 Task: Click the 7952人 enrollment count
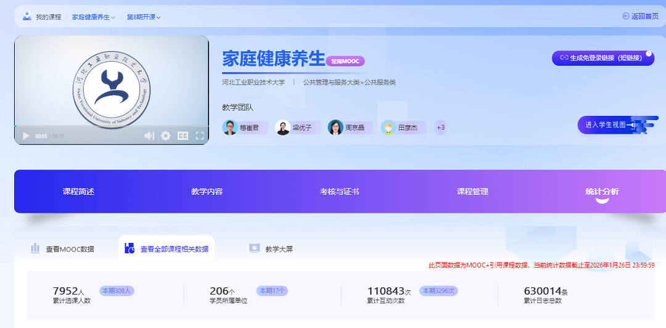coord(68,291)
